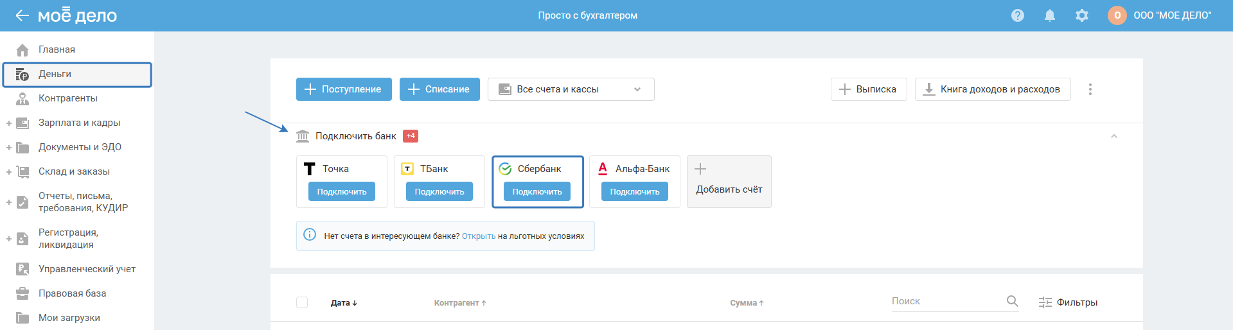
Task: Click the back arrow in header
Action: tap(22, 15)
